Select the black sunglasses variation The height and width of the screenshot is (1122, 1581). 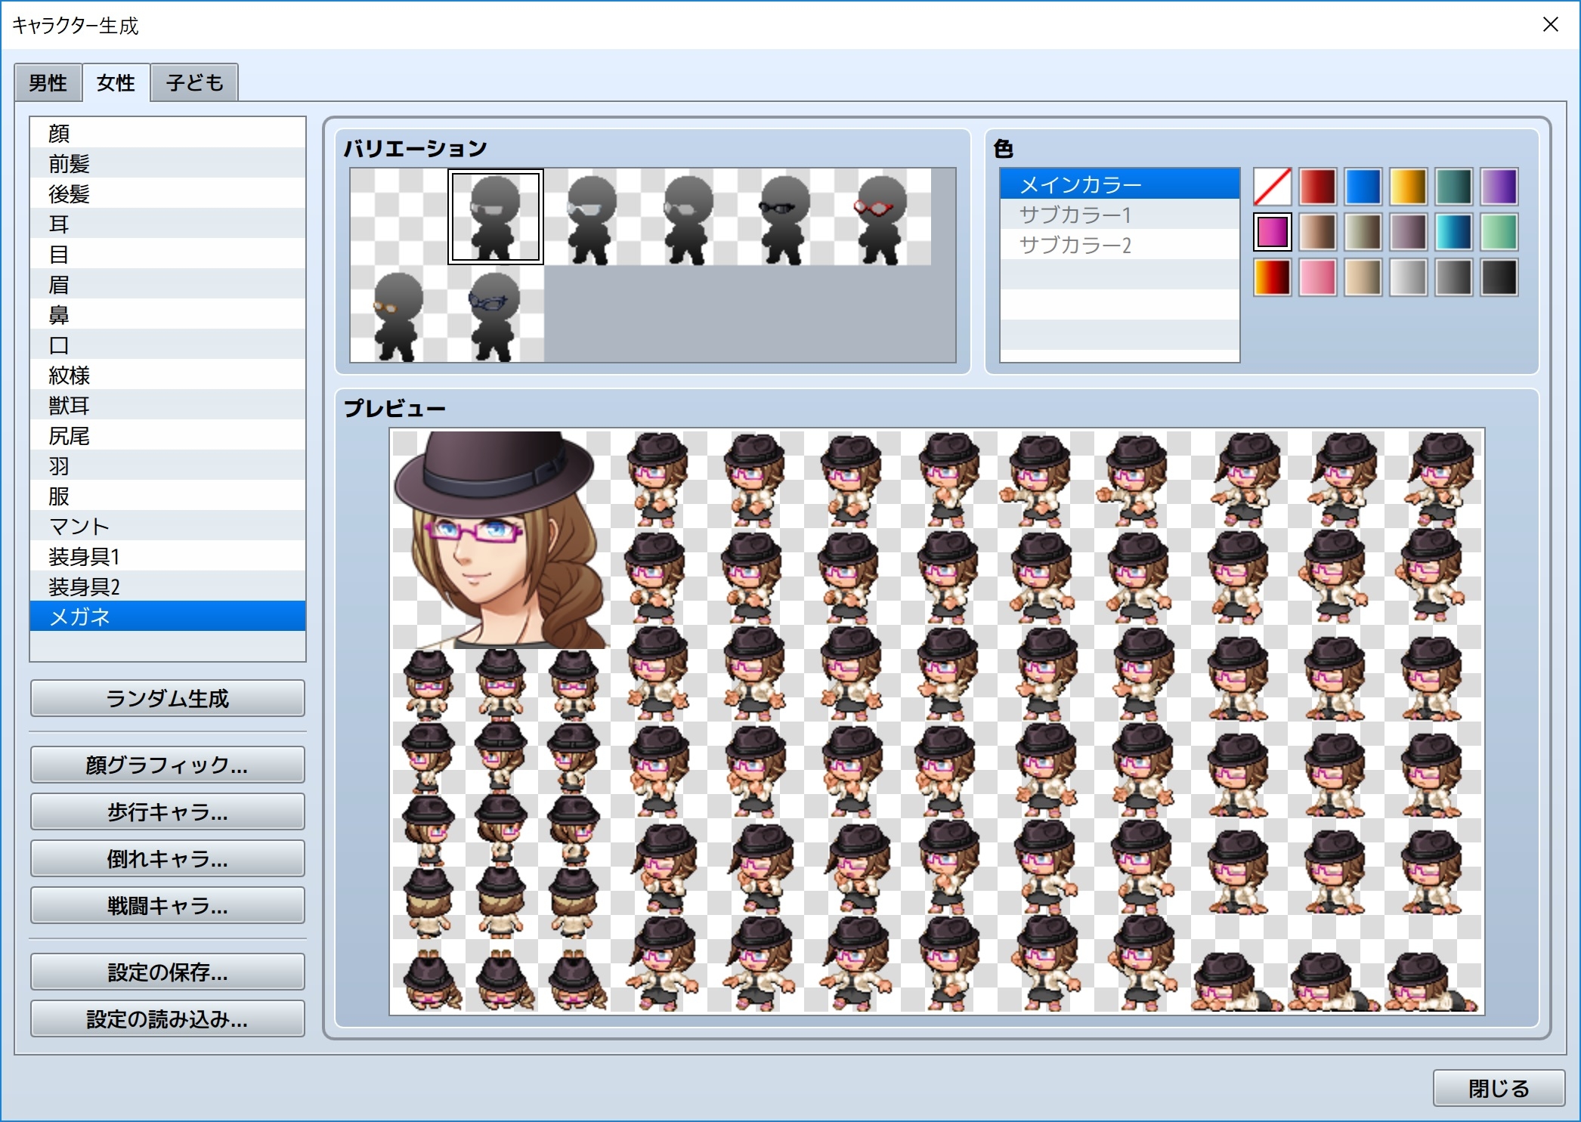tap(785, 218)
